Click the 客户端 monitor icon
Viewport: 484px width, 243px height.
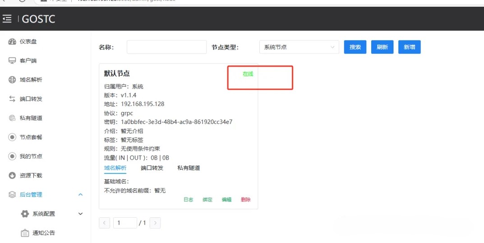(12, 60)
